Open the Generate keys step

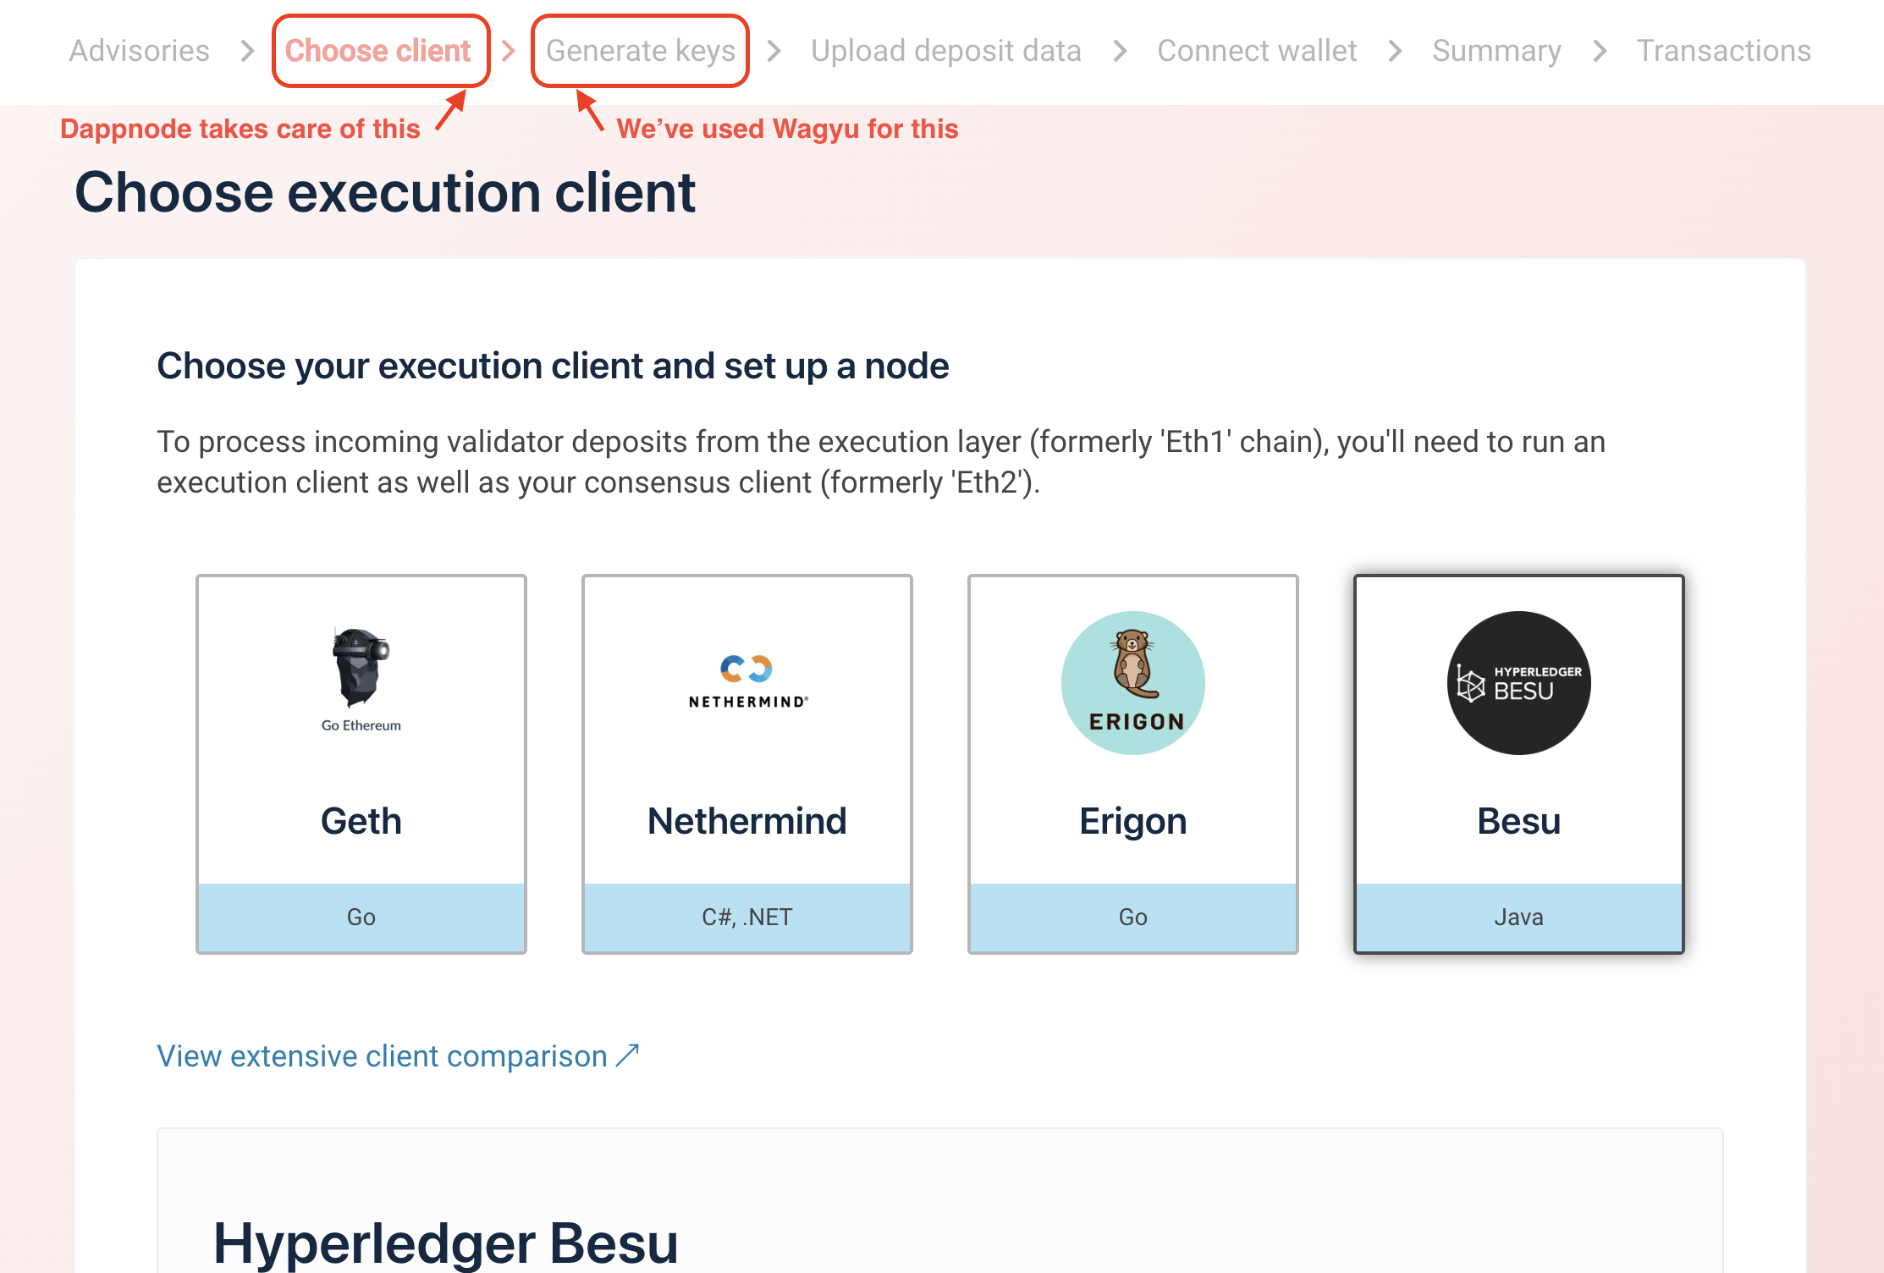pos(641,51)
